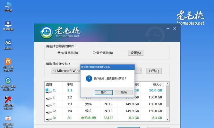
Task: Click the 盘符 column header
Action: pos(49,84)
